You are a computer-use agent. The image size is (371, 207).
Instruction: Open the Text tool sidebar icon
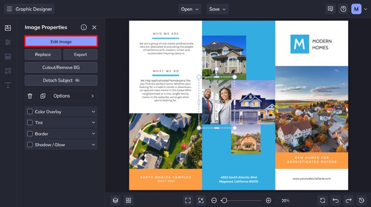[x=8, y=85]
